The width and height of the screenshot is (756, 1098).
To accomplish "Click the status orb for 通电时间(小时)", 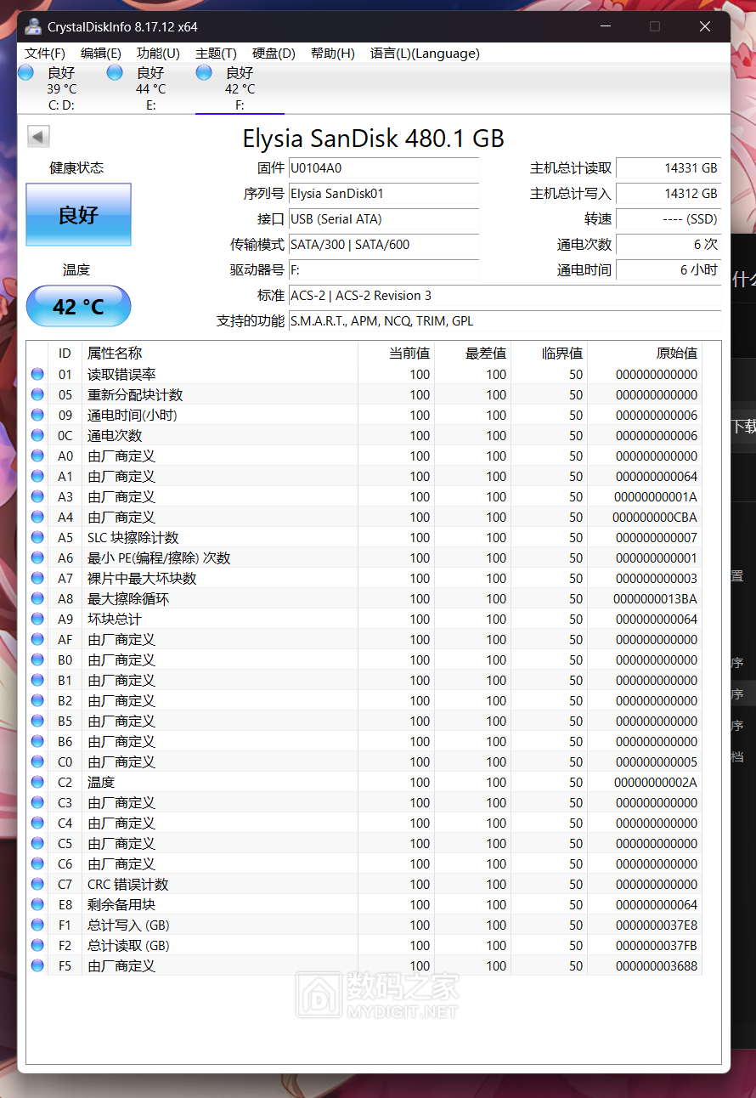I will click(37, 415).
